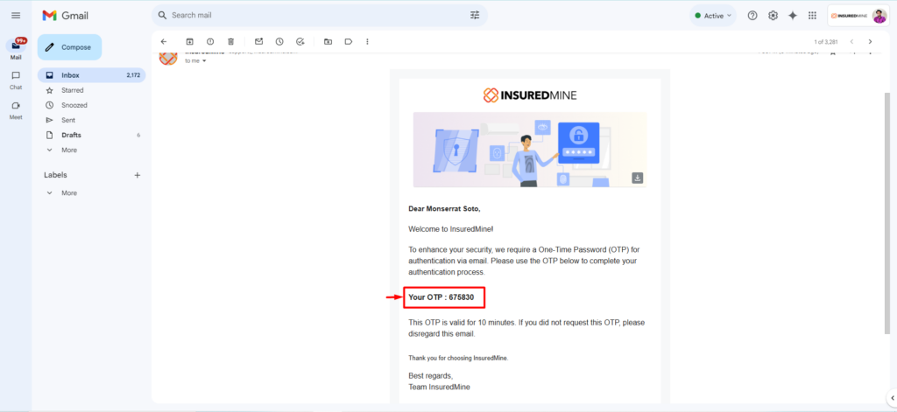The height and width of the screenshot is (412, 897).
Task: Snooze this email
Action: point(279,42)
